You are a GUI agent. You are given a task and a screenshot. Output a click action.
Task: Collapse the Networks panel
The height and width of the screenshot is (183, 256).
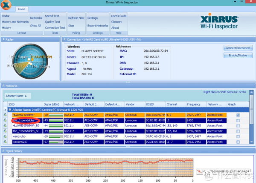[x=3, y=86]
